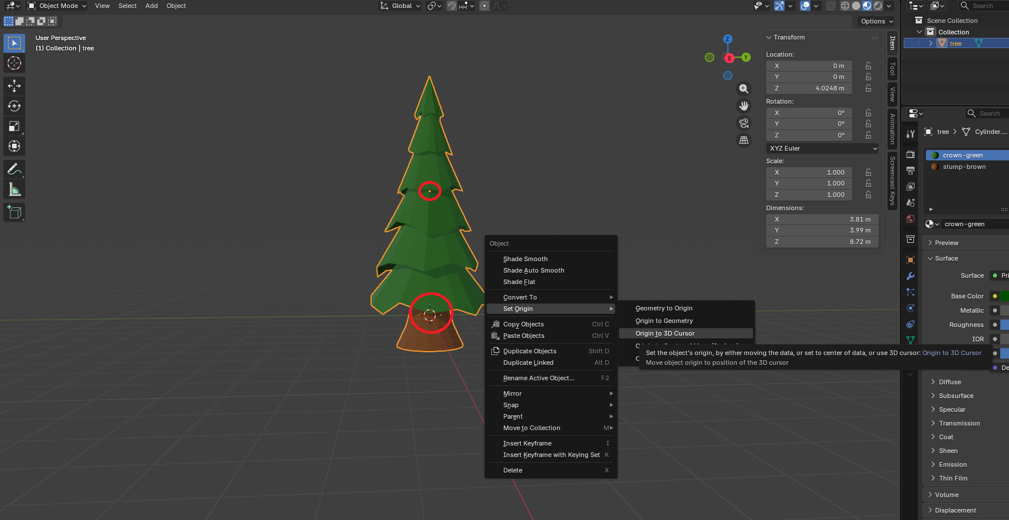Click Shade Smooth in context menu

click(x=525, y=259)
